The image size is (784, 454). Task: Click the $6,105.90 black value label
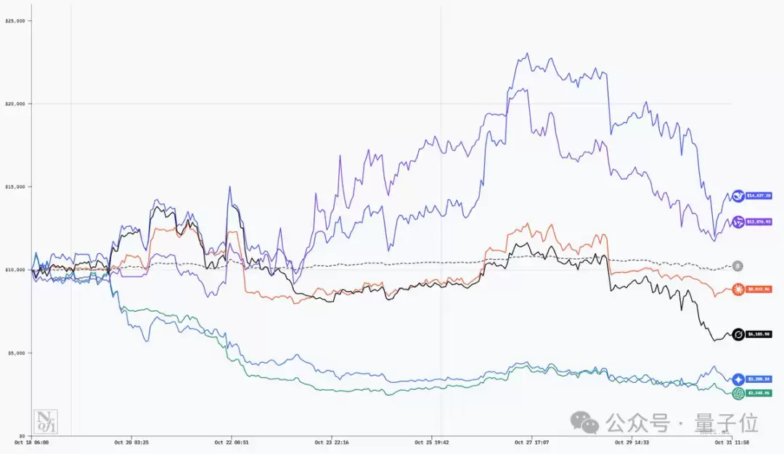[x=759, y=334]
